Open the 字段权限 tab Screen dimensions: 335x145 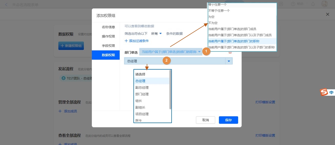108,46
